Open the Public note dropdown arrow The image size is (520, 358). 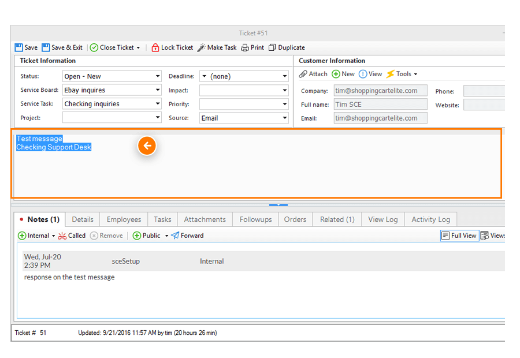tap(166, 236)
